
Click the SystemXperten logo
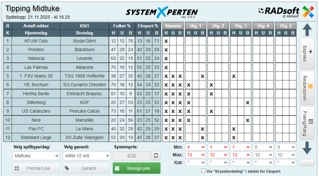[x=162, y=12]
